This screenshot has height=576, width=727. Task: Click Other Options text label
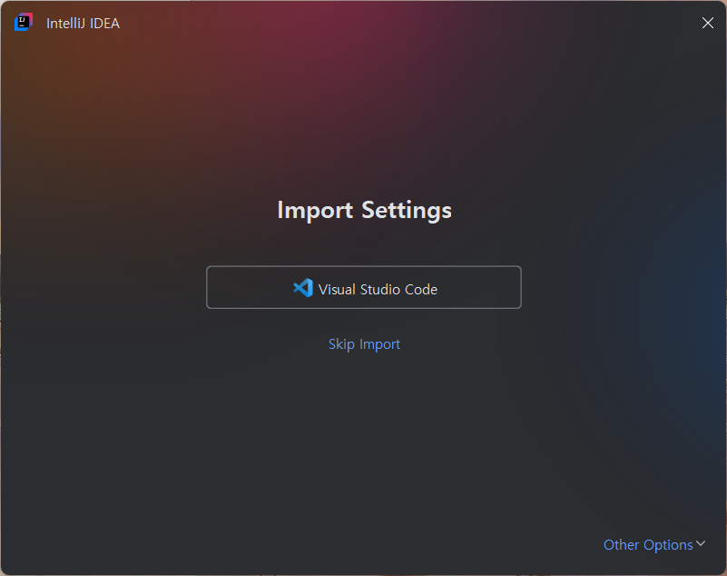pyautogui.click(x=647, y=544)
